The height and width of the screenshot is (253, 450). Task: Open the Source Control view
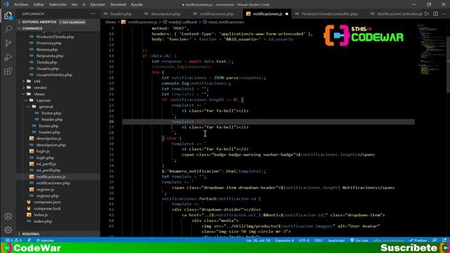pyautogui.click(x=8, y=44)
